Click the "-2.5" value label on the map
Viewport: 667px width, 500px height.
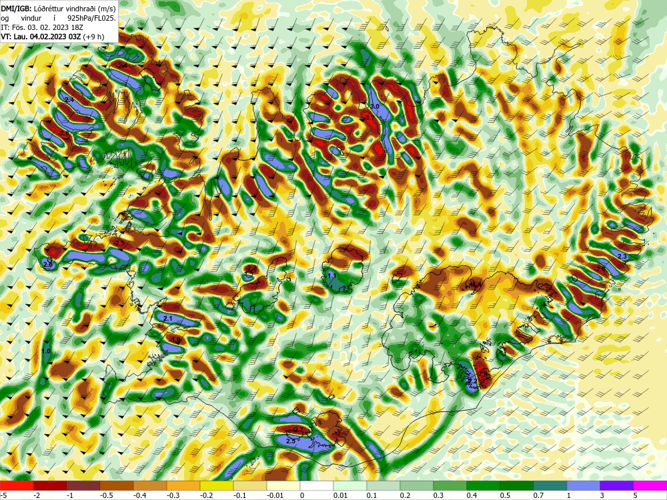click(119, 243)
